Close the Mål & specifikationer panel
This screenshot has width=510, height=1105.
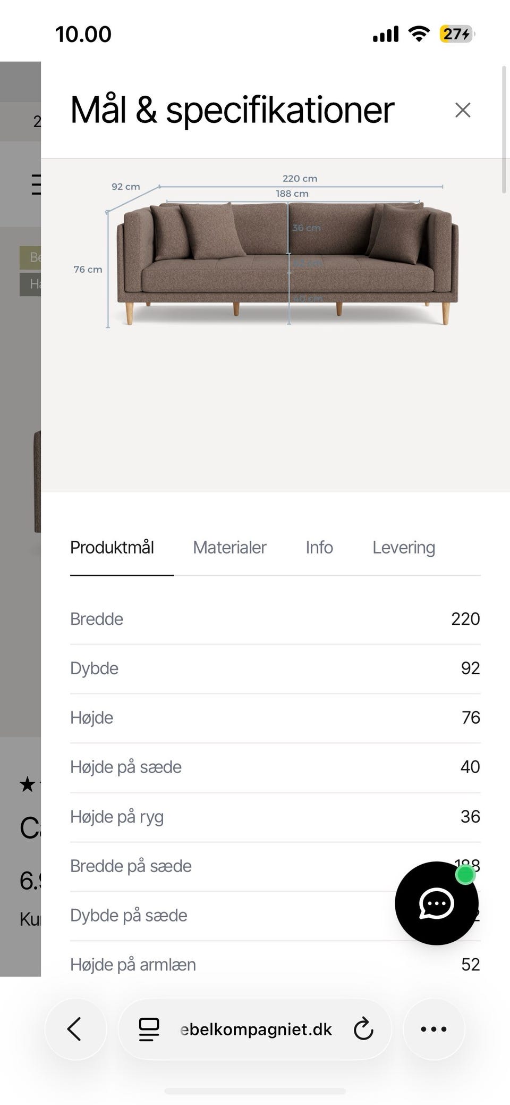click(x=463, y=110)
